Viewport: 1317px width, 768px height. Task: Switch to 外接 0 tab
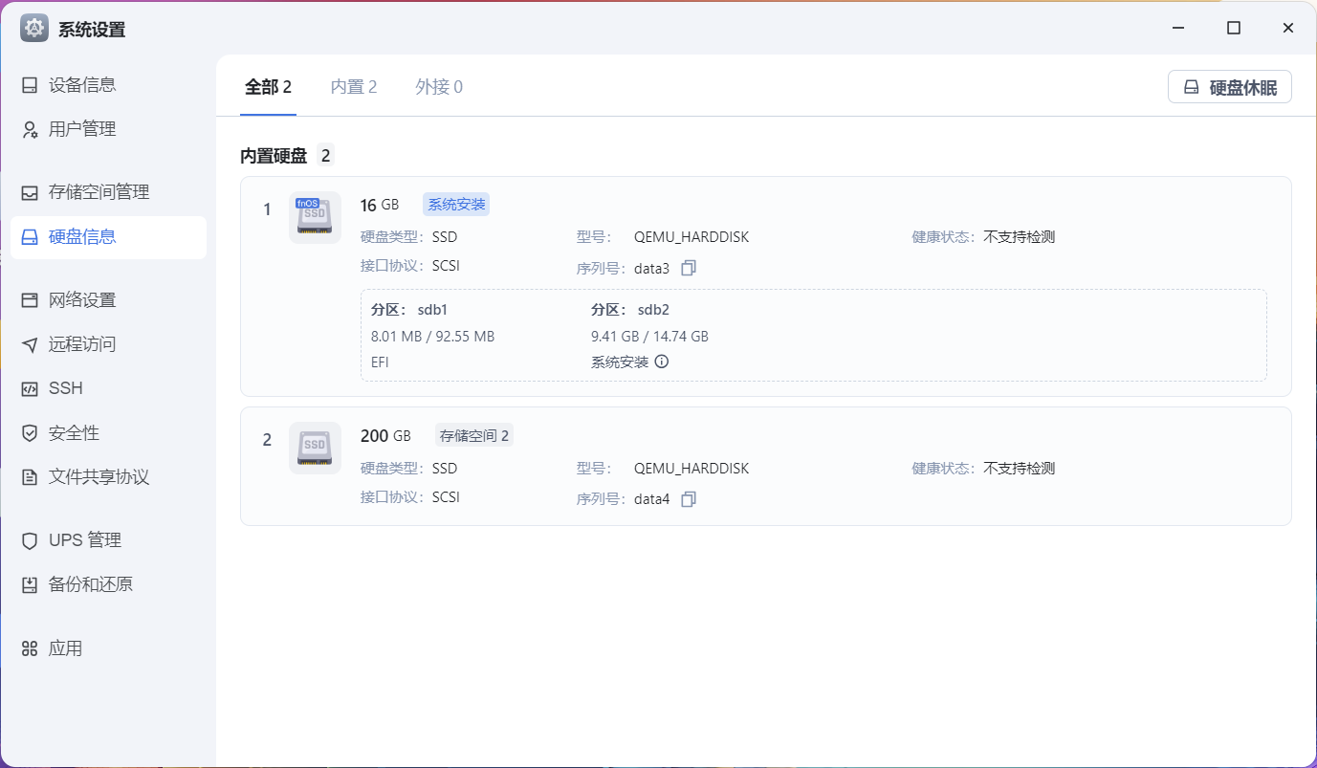coord(439,87)
